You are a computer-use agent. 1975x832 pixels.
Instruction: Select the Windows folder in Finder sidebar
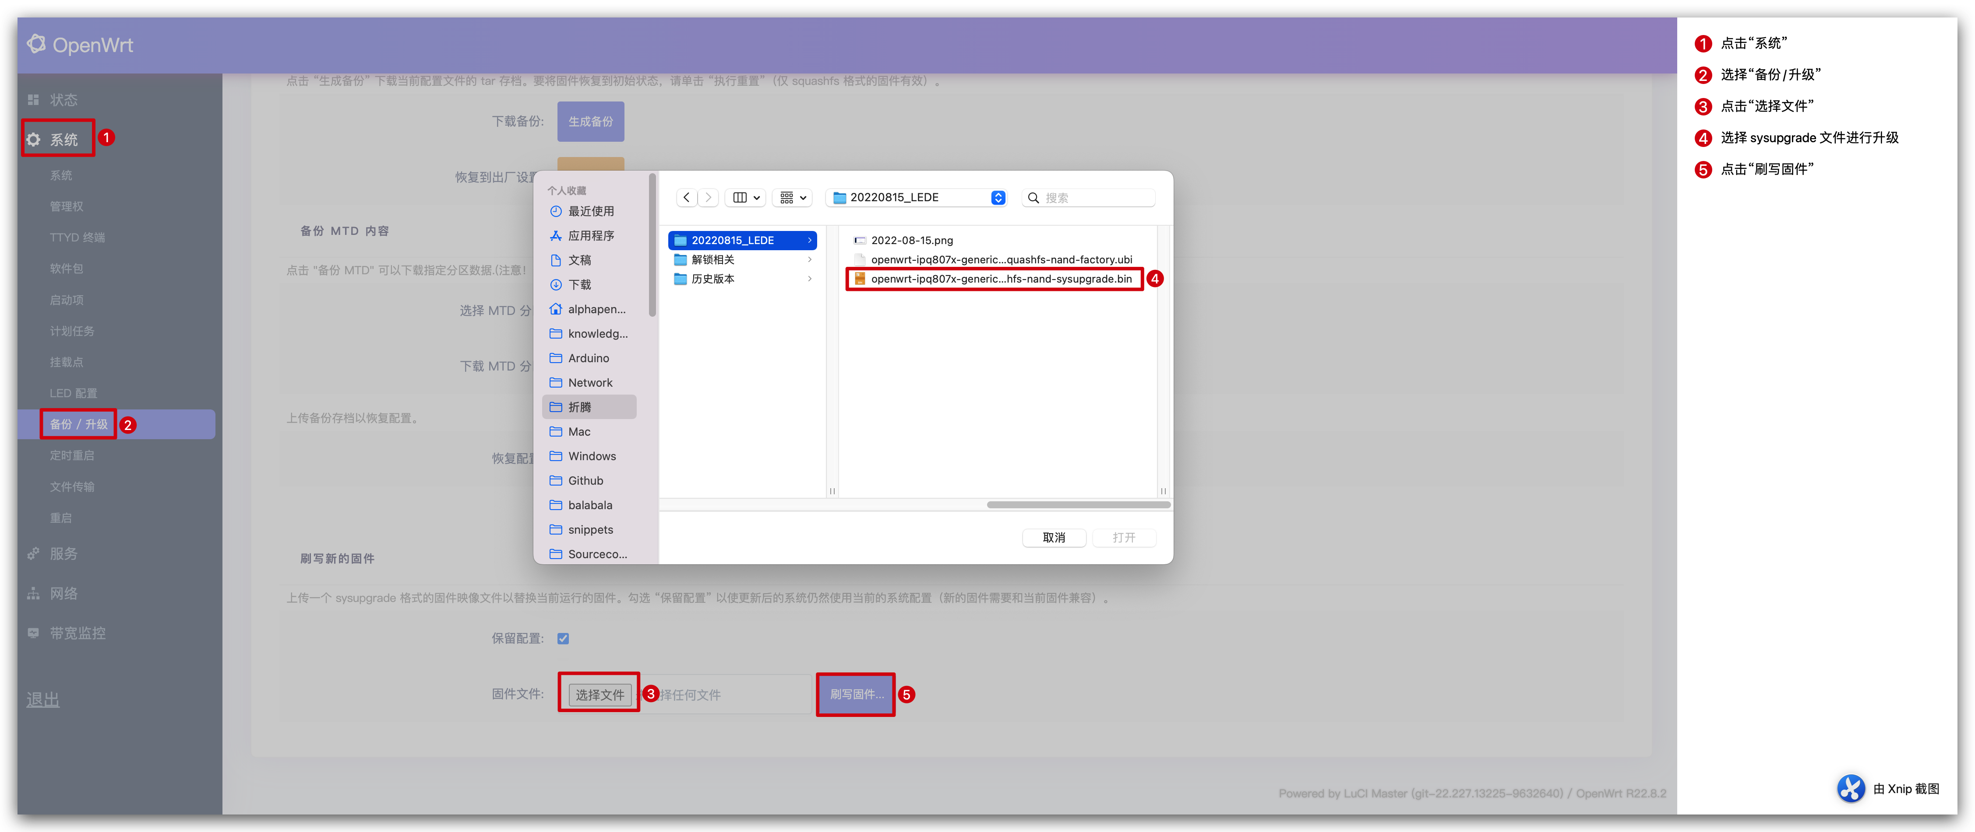[589, 457]
